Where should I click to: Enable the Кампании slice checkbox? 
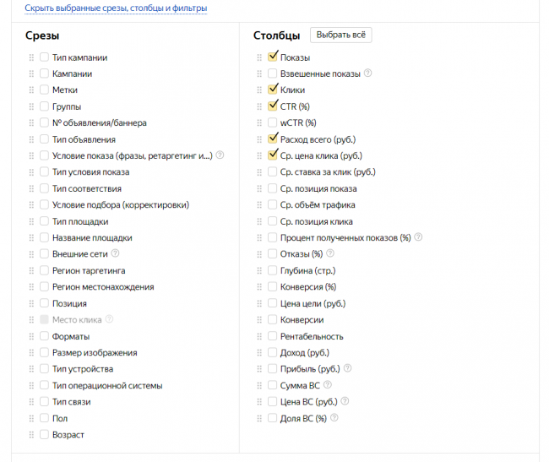[44, 73]
